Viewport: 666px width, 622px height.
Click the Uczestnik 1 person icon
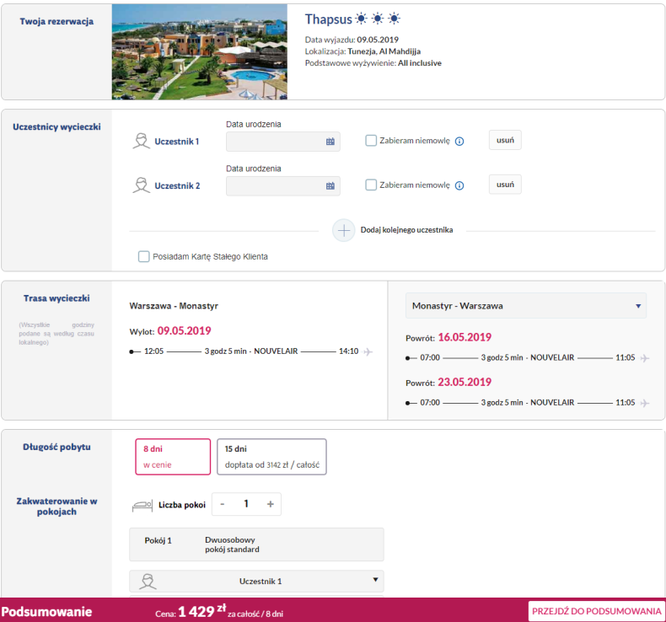point(142,141)
